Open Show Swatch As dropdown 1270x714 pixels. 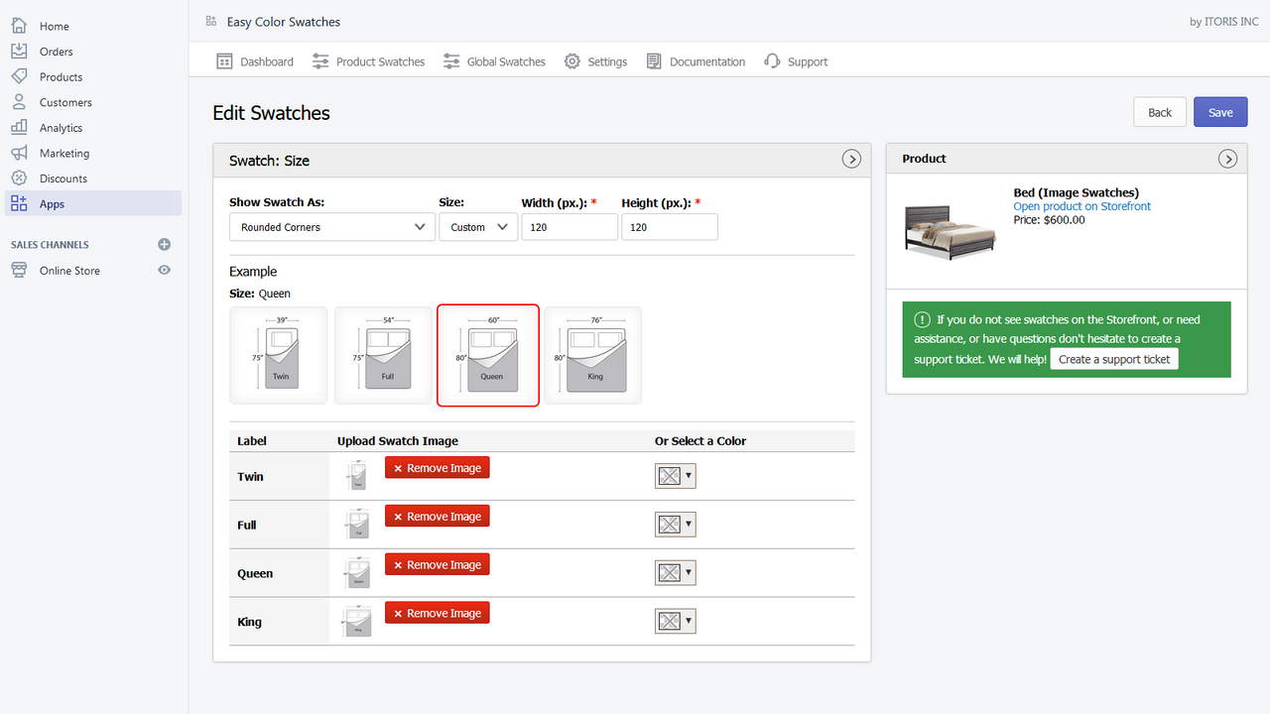pos(332,227)
